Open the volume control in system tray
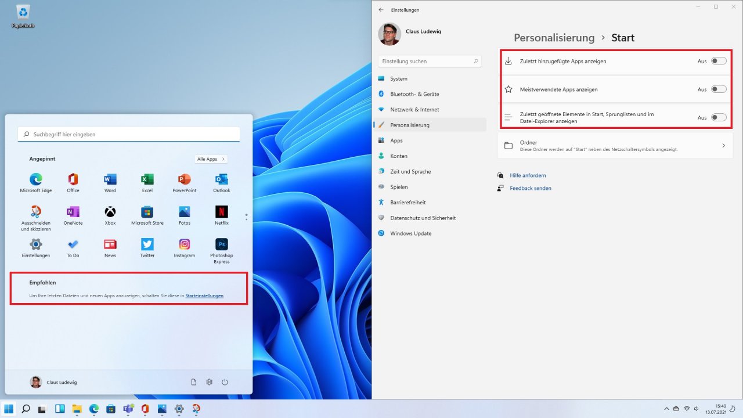743x418 pixels. click(697, 409)
